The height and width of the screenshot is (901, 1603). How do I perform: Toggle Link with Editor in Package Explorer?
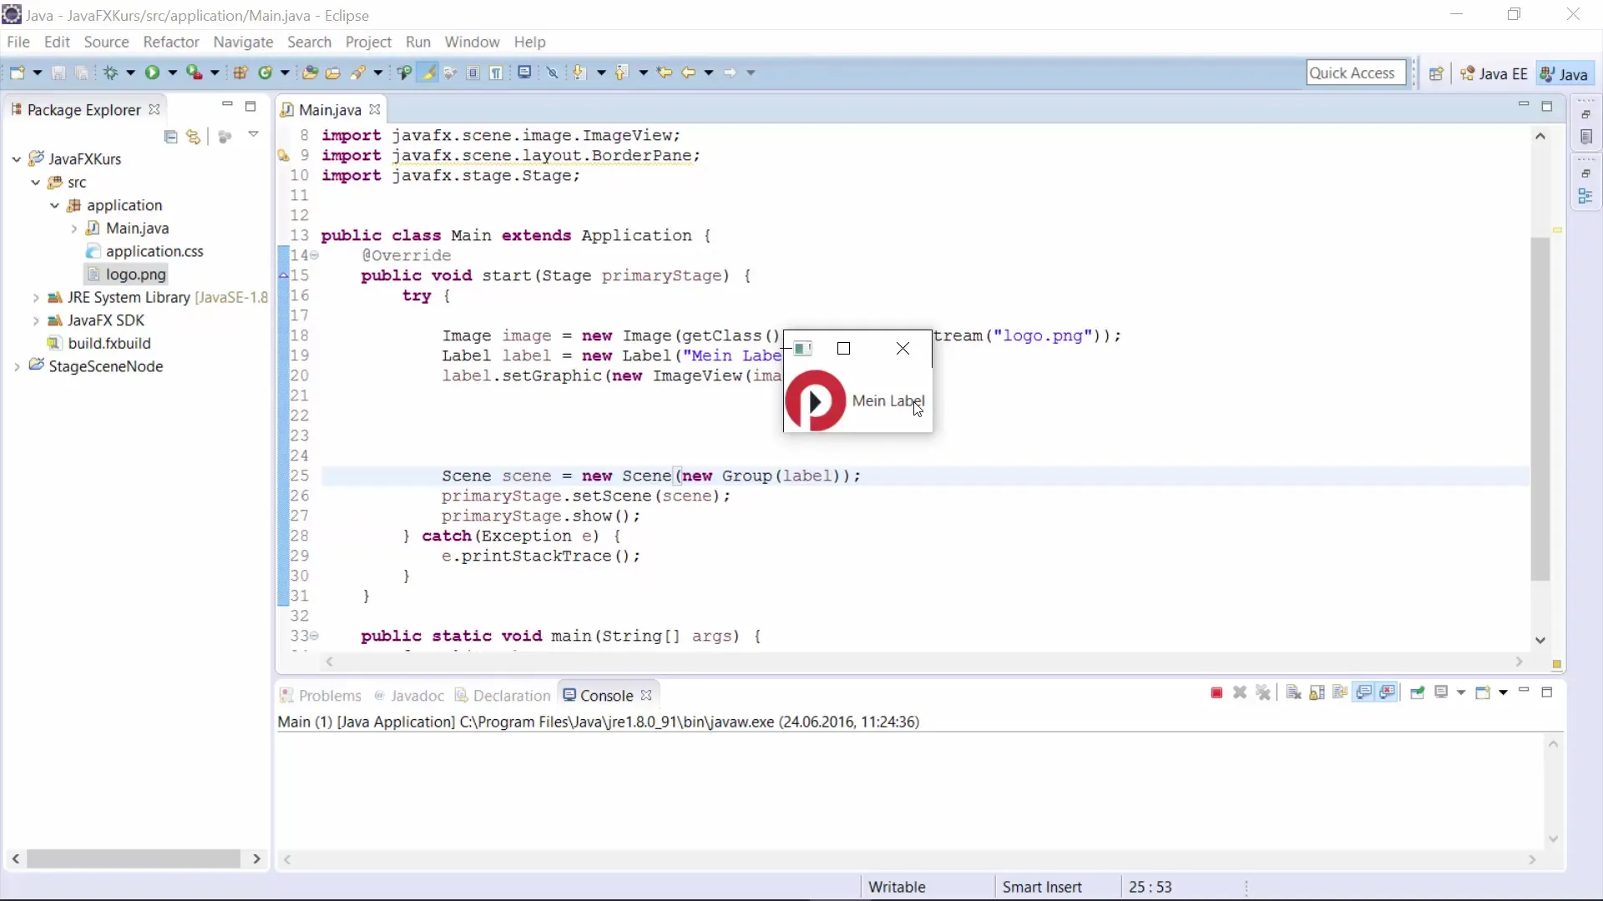pyautogui.click(x=194, y=136)
